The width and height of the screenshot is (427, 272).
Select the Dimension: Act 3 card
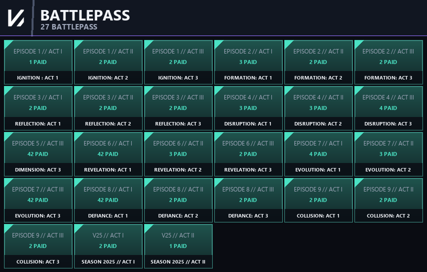[38, 154]
